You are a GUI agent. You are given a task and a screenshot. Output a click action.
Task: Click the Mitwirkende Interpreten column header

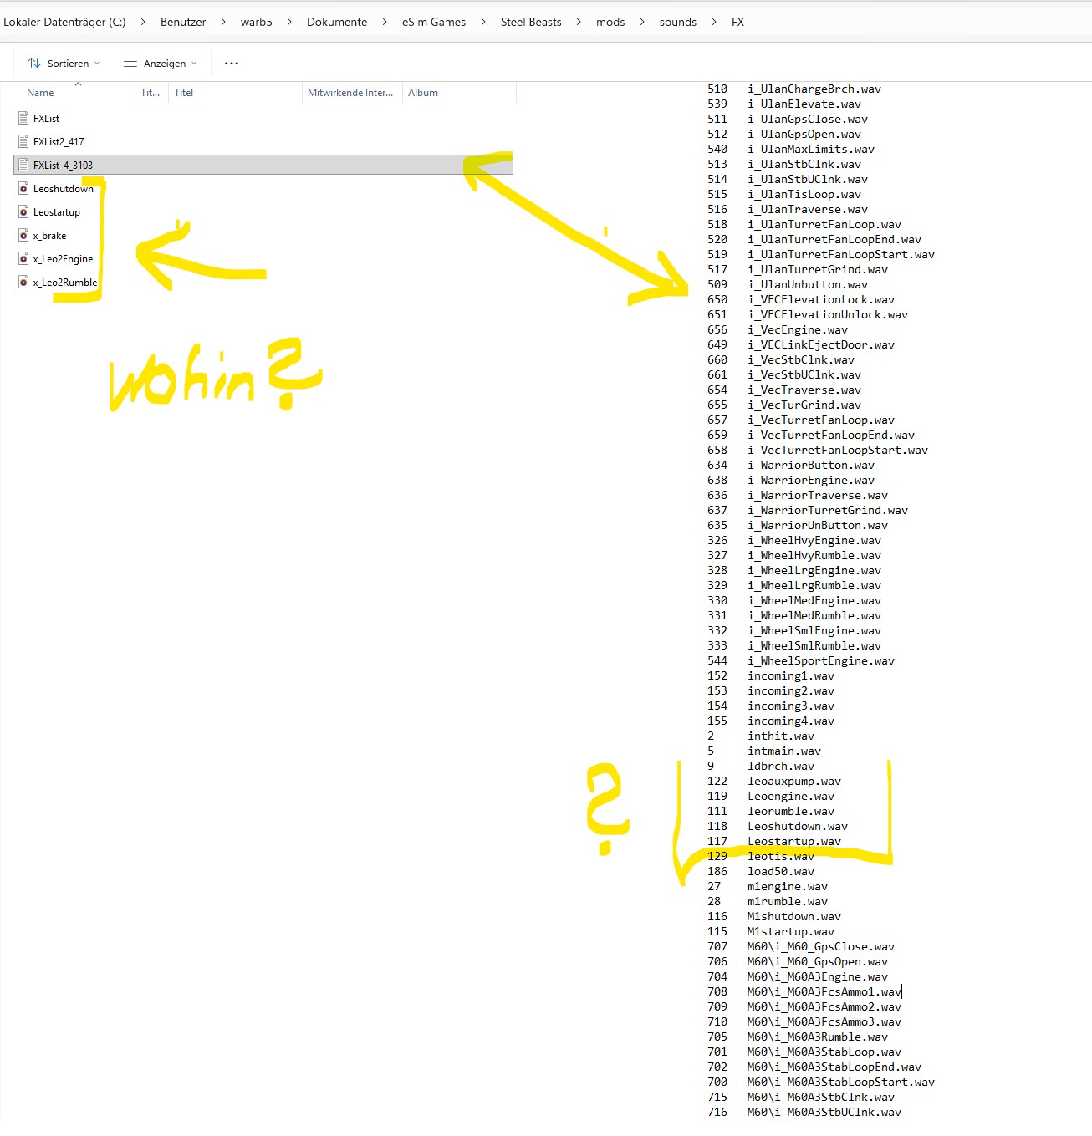(x=350, y=93)
